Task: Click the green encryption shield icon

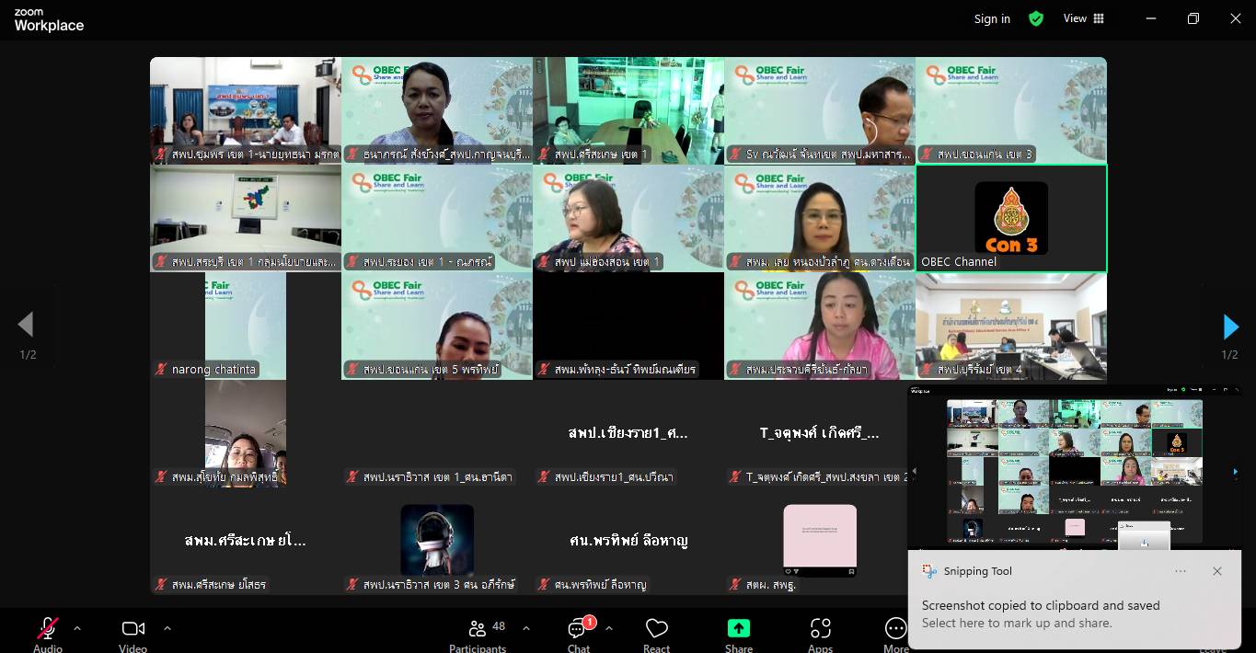Action: 1036,18
